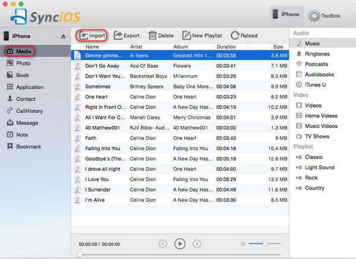Create a New Playlist
The height and width of the screenshot is (259, 356).
point(202,36)
